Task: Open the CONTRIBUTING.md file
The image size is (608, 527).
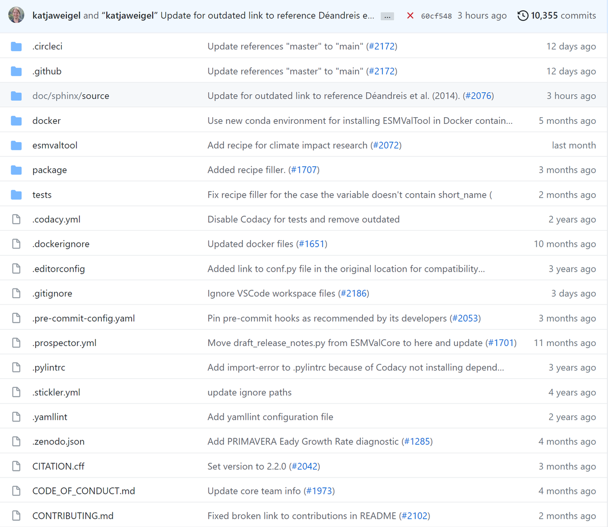Action: [73, 516]
